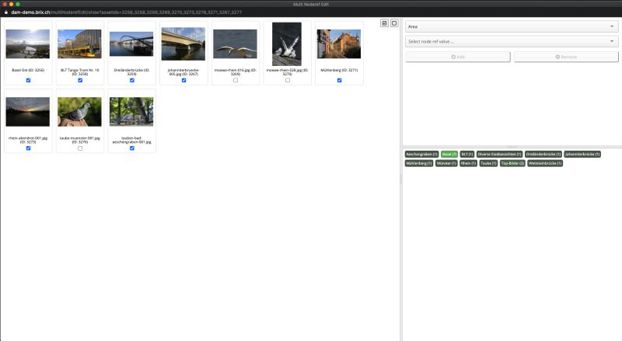Image resolution: width=622 pixels, height=341 pixels.
Task: Select the Johanniterbrücke (1) tag
Action: pos(582,154)
